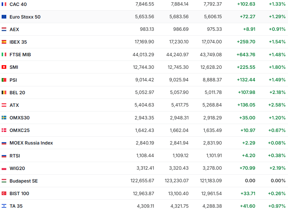Select the MOEX Russia Index link
288x211 pixels.
click(31, 143)
